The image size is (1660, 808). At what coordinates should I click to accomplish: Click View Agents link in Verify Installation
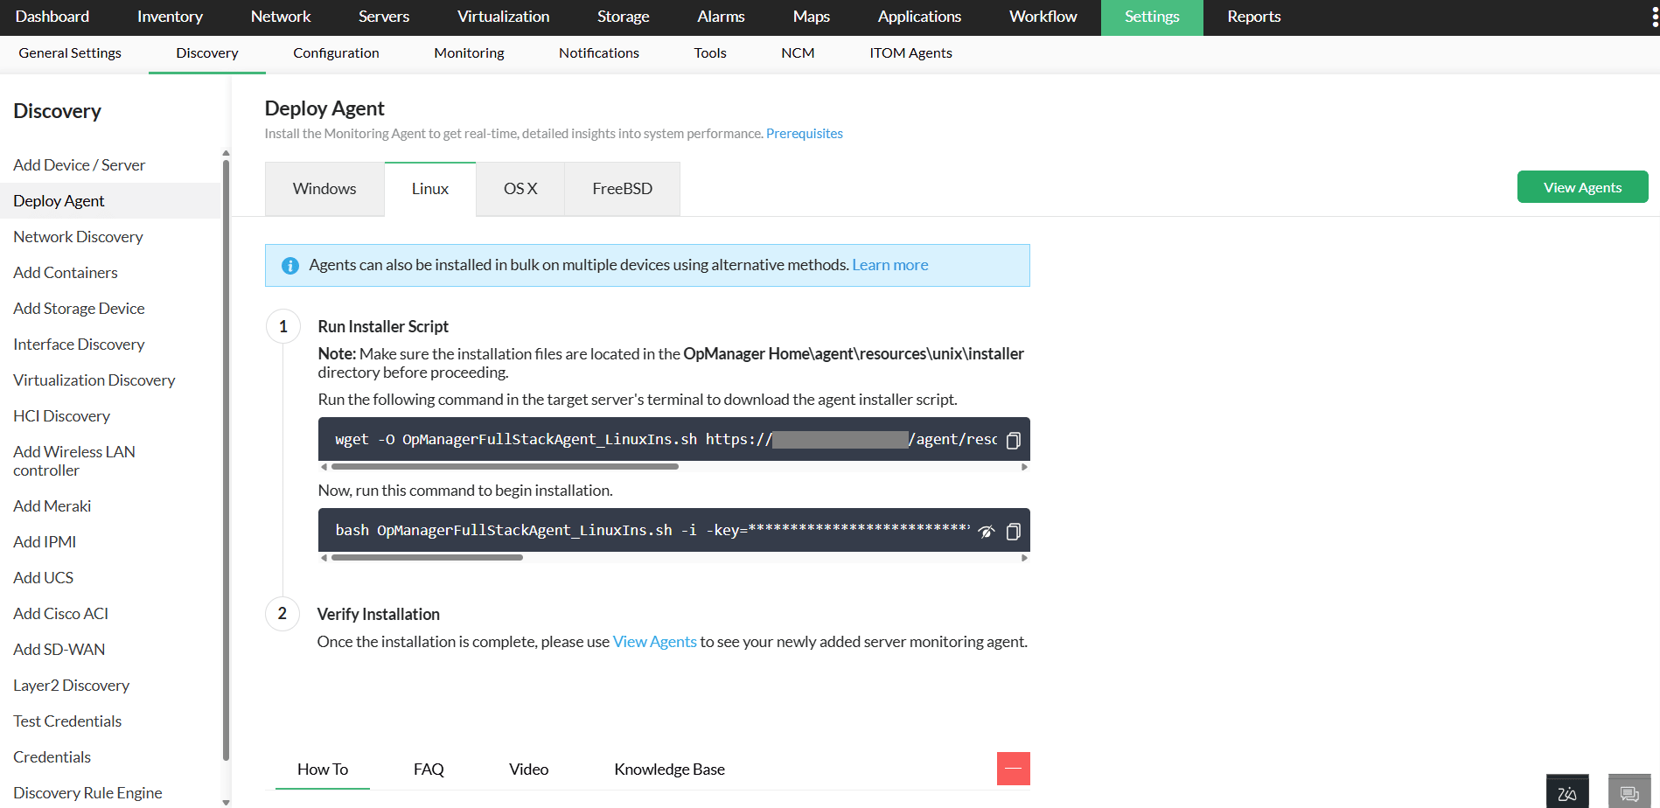click(x=655, y=642)
